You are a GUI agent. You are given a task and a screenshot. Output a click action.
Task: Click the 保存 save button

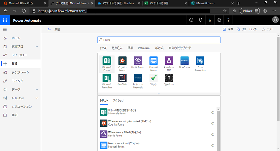[228, 29]
